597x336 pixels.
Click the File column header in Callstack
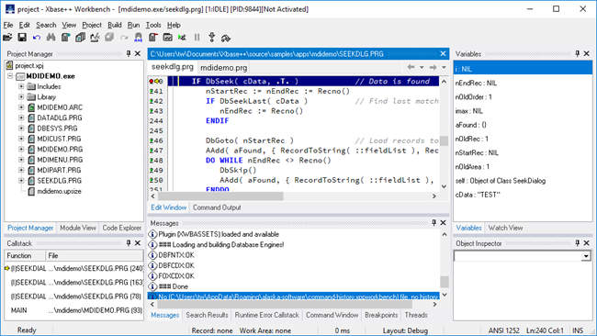tap(95, 256)
